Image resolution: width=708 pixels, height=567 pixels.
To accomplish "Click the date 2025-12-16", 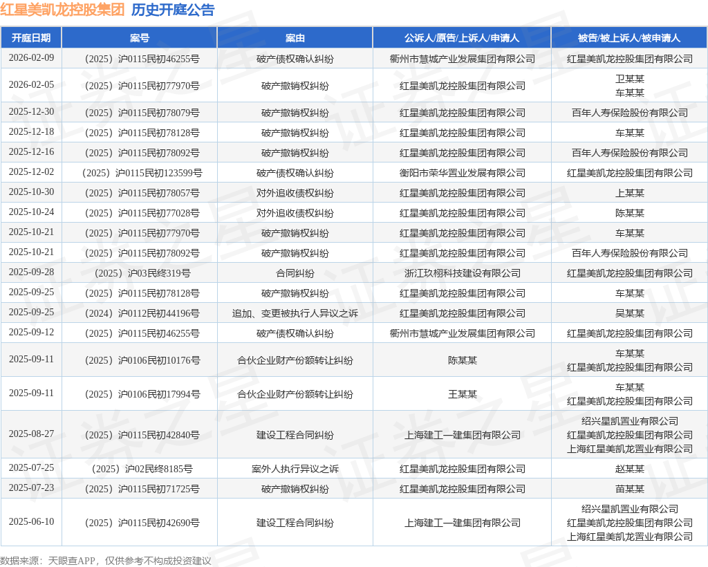I will coord(31,152).
